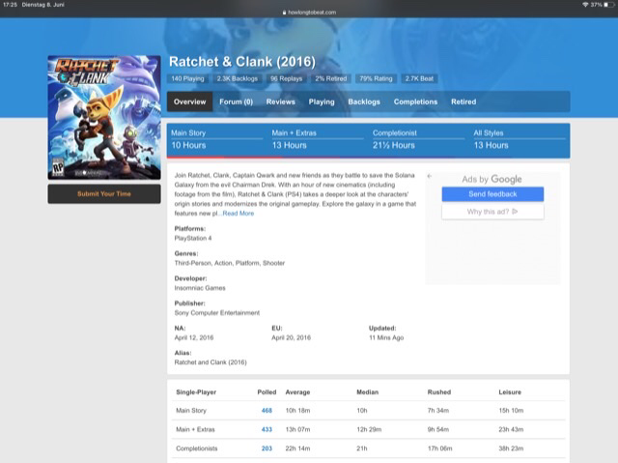This screenshot has width=618, height=463.
Task: Click the 2.3K Backlogs stat badge
Action: (237, 79)
